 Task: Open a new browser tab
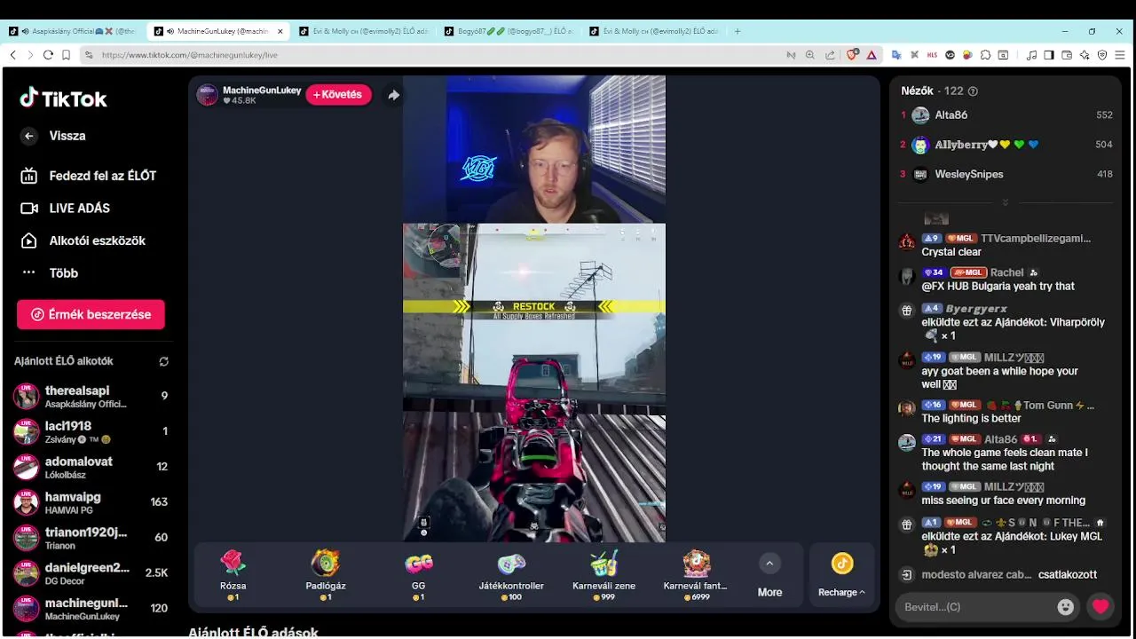click(738, 31)
